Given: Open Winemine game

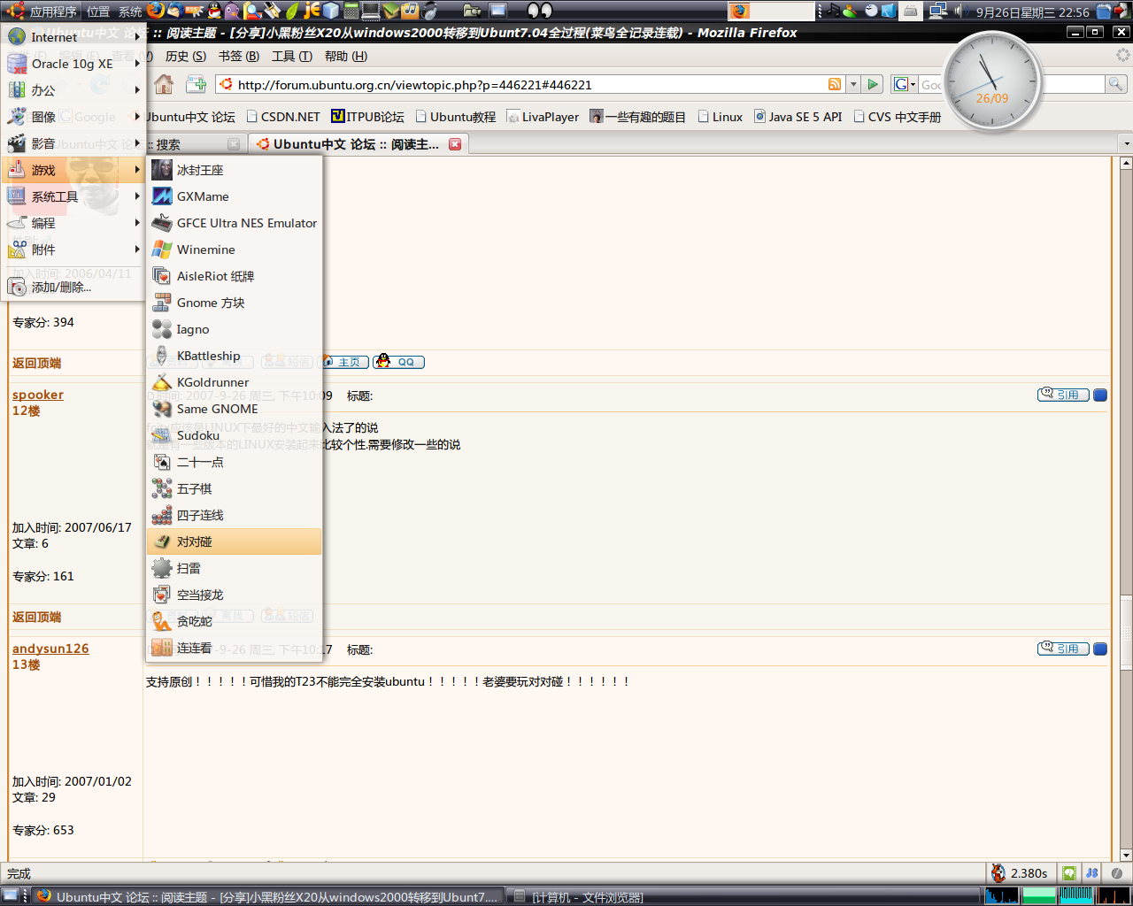Looking at the screenshot, I should click(234, 250).
